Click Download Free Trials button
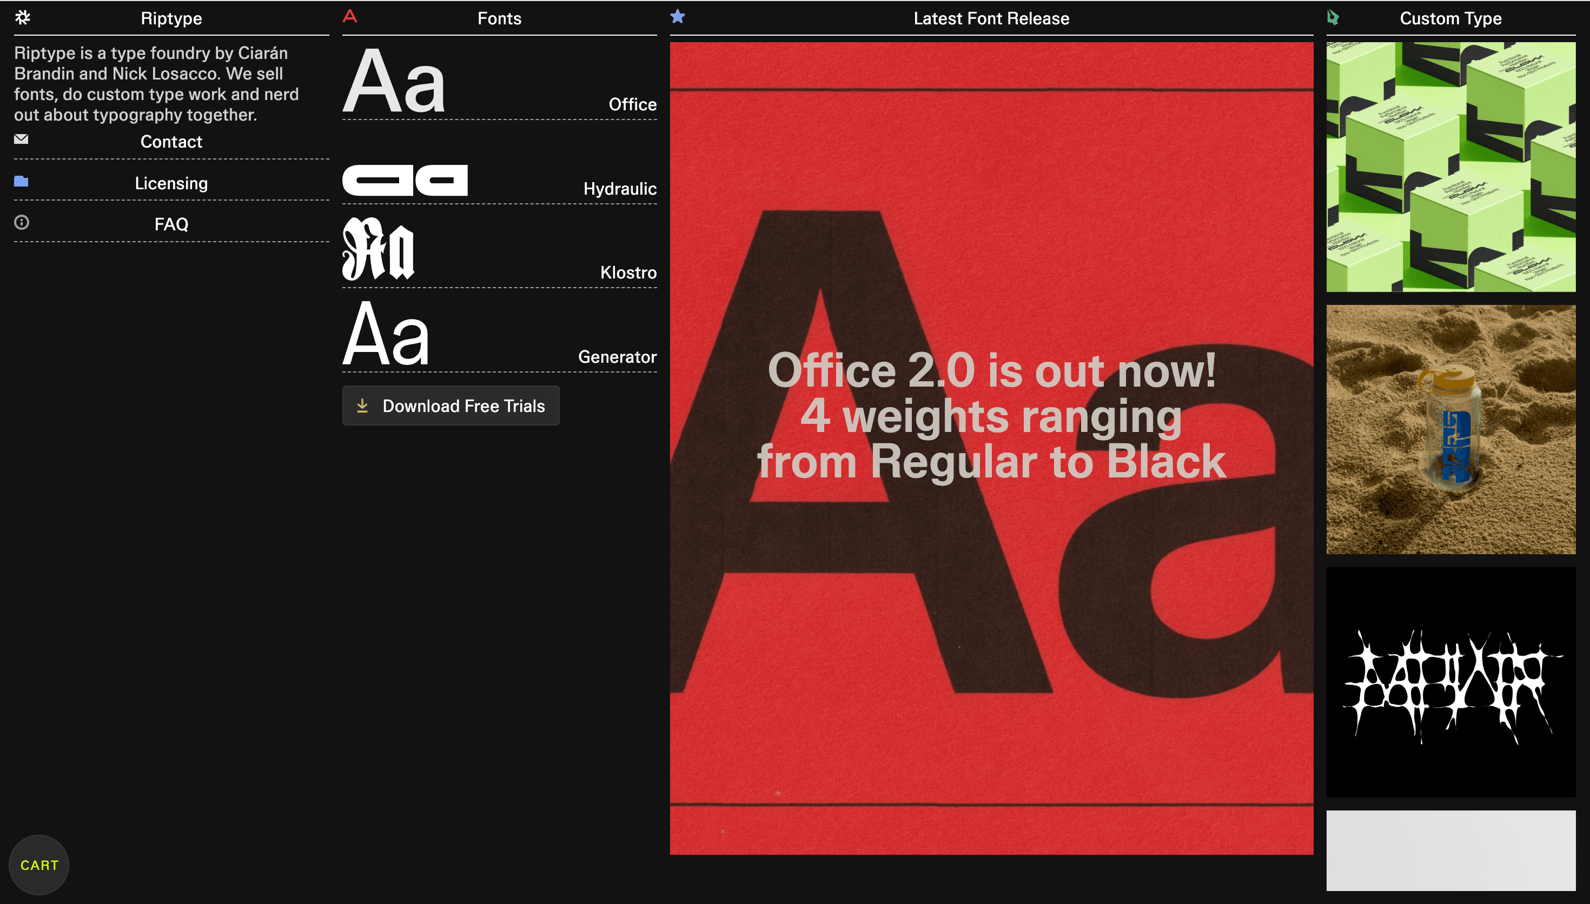 451,406
